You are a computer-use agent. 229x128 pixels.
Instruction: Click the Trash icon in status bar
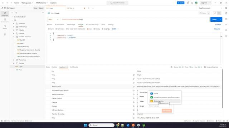pos(219,121)
